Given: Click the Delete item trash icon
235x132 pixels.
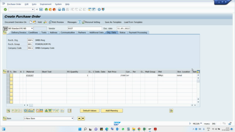Looking at the screenshot, I should coord(25,111).
